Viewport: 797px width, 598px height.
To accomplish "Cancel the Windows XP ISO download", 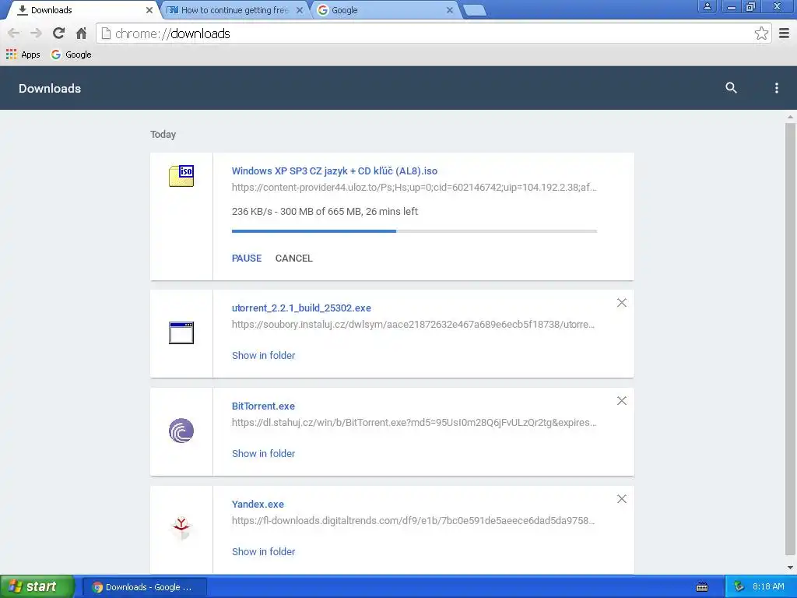I will pyautogui.click(x=293, y=259).
